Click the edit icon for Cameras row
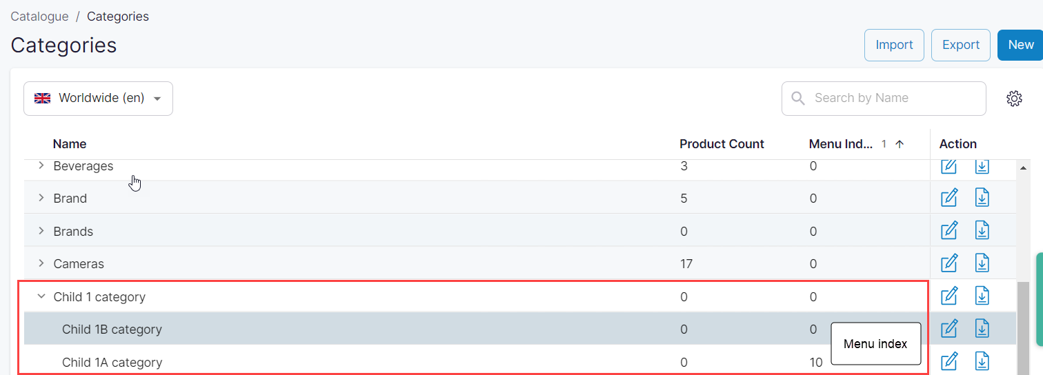This screenshot has height=375, width=1043. 949,263
